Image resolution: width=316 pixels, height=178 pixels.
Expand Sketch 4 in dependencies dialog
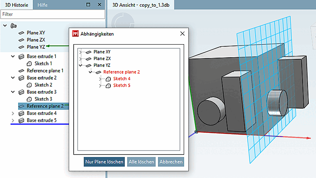(100, 79)
